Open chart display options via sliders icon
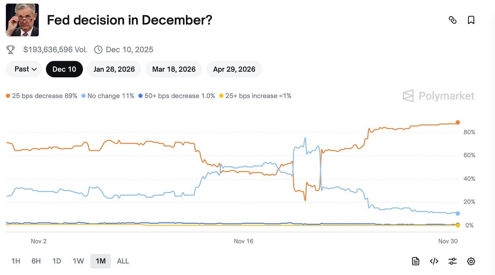 click(x=452, y=261)
